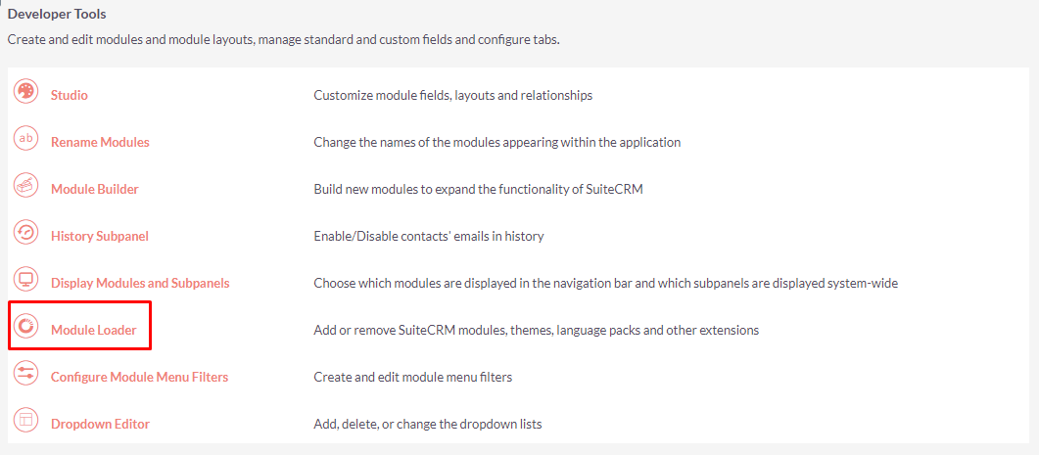Click the Developer Tools section heading
The image size is (1039, 455).
tap(57, 14)
